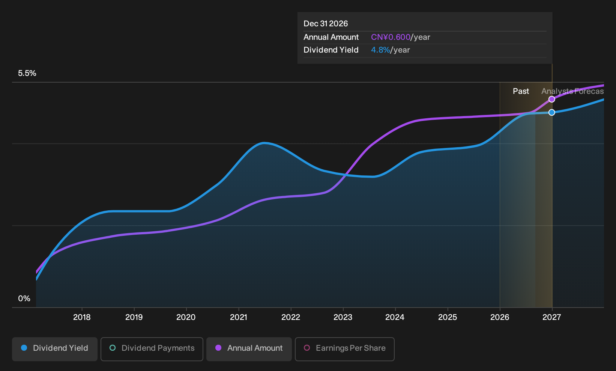Click the 2027 x-axis year label
The width and height of the screenshot is (616, 371).
(x=552, y=317)
